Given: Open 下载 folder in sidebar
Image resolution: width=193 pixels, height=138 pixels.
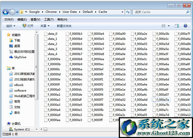Looking at the screenshot, I should click(x=15, y=41).
